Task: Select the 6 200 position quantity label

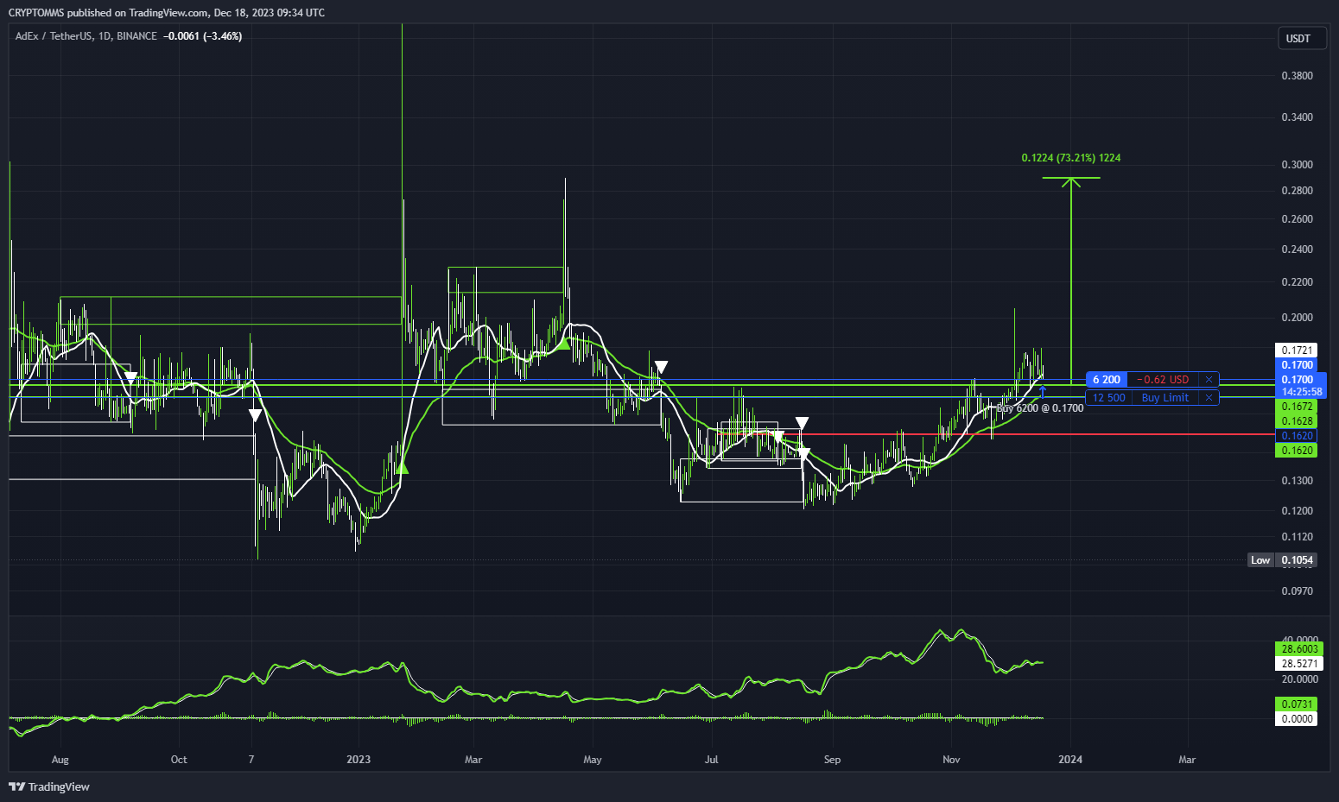Action: pos(1107,379)
